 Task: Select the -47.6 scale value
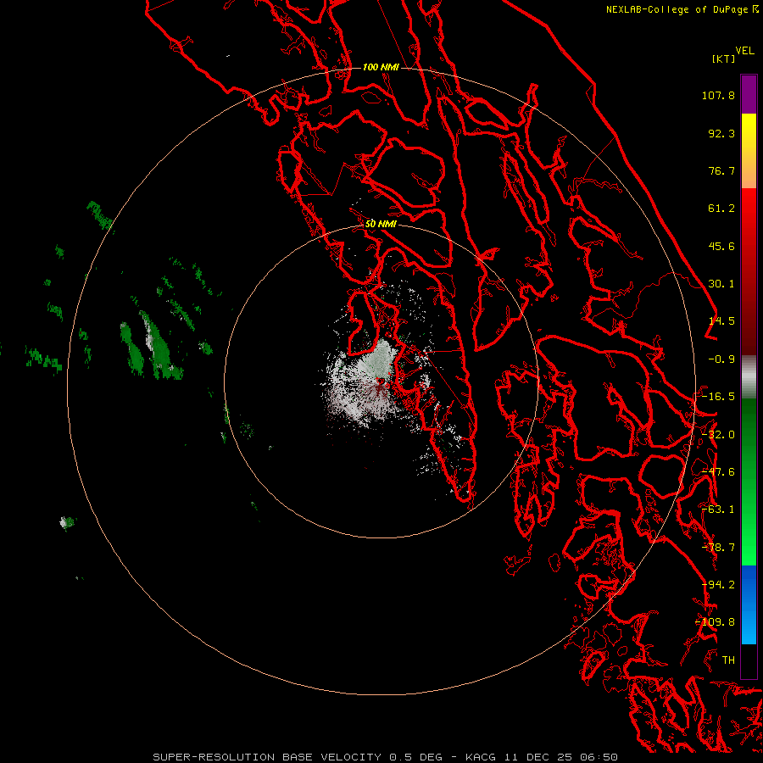pyautogui.click(x=718, y=472)
